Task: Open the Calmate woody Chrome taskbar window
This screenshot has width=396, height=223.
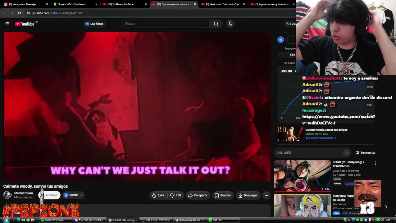Action: click(123, 220)
